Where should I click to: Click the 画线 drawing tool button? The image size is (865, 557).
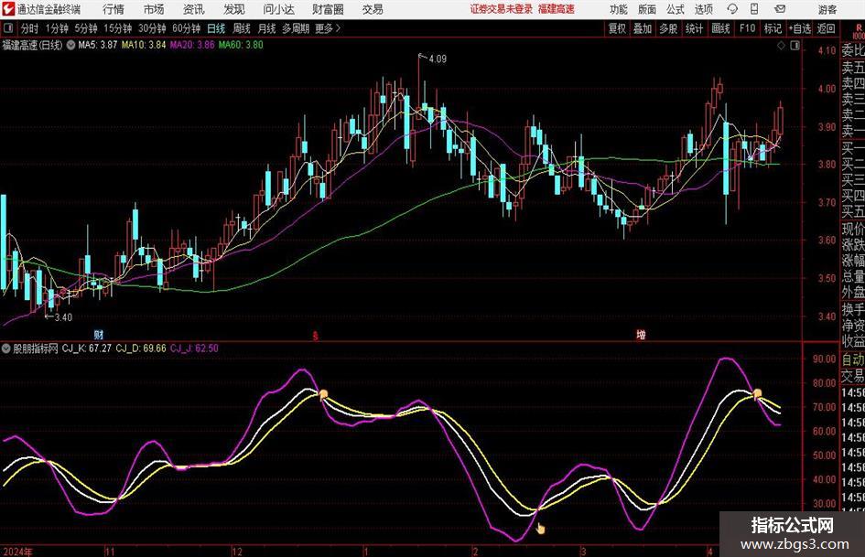click(720, 28)
